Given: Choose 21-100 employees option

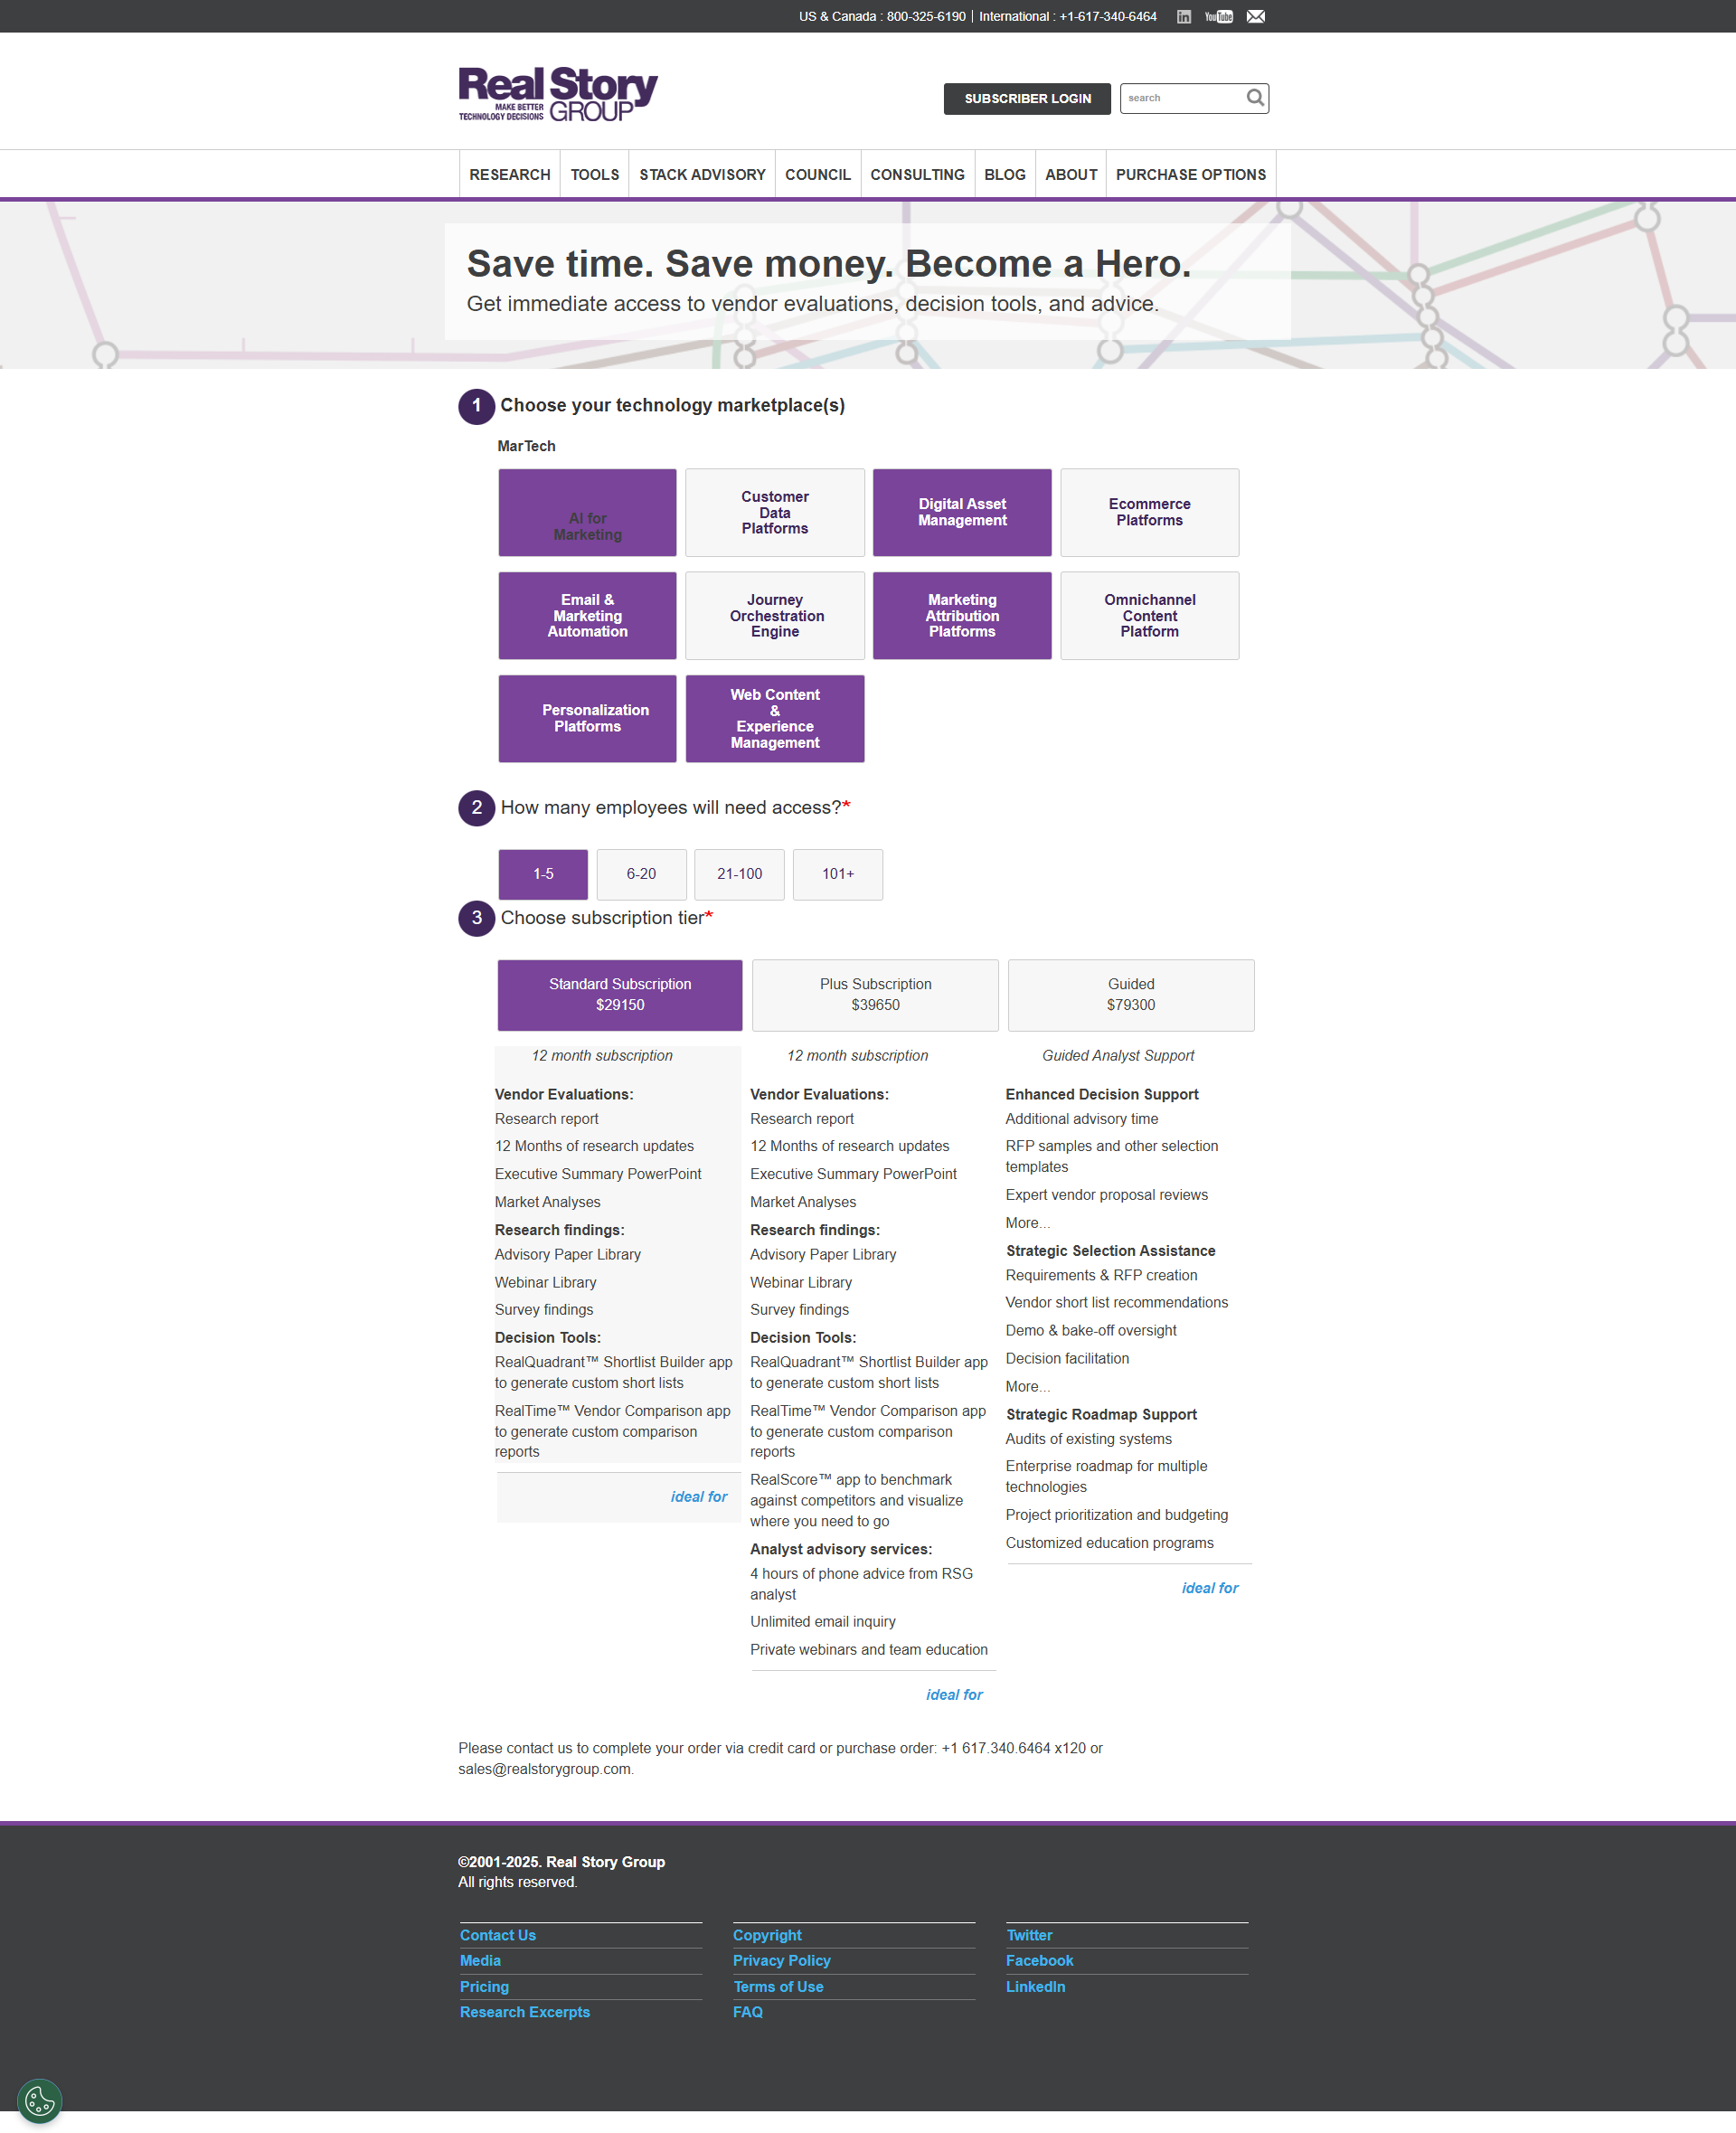Looking at the screenshot, I should point(739,874).
